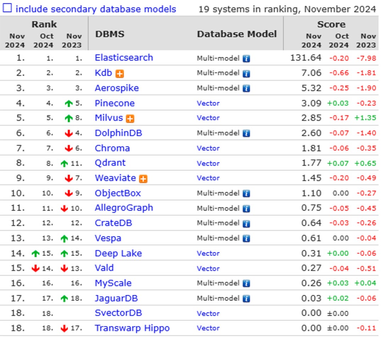Click the info icon in Kdb row
Viewport: 383px width, 338px height.
coord(246,73)
